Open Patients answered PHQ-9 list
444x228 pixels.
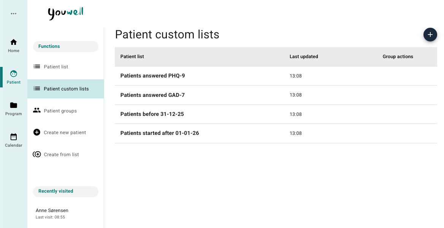point(152,76)
